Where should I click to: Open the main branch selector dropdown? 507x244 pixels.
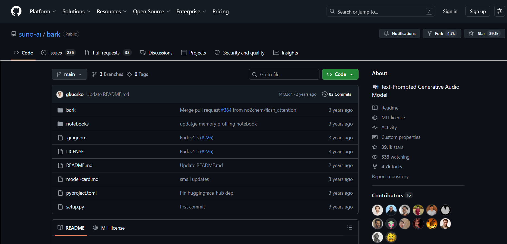tap(69, 74)
